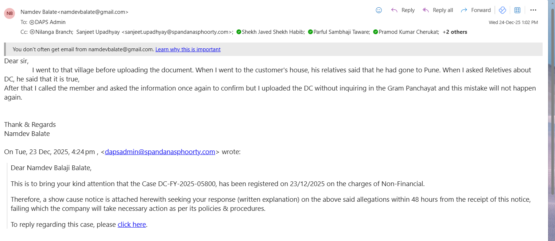This screenshot has width=555, height=241.
Task: Click the Reply arrow icon
Action: pyautogui.click(x=394, y=10)
